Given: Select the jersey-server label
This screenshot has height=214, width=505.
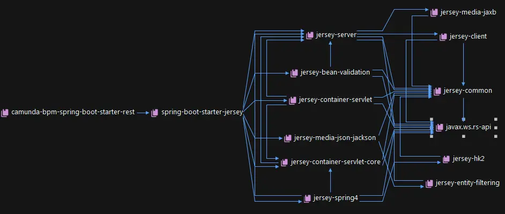Looking at the screenshot, I should tap(336, 35).
